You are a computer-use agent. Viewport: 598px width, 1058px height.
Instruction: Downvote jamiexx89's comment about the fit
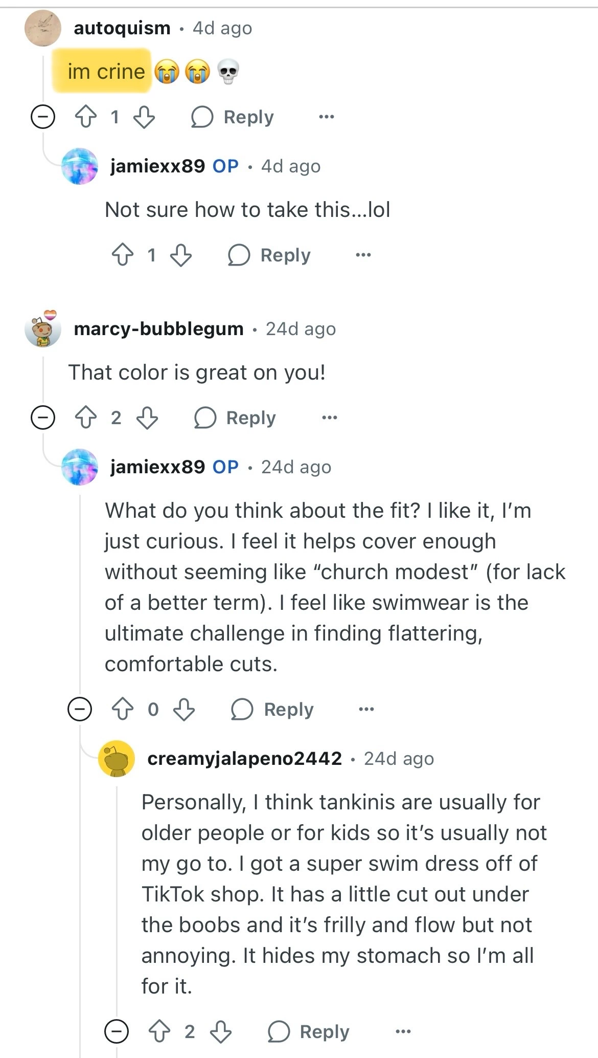[184, 710]
